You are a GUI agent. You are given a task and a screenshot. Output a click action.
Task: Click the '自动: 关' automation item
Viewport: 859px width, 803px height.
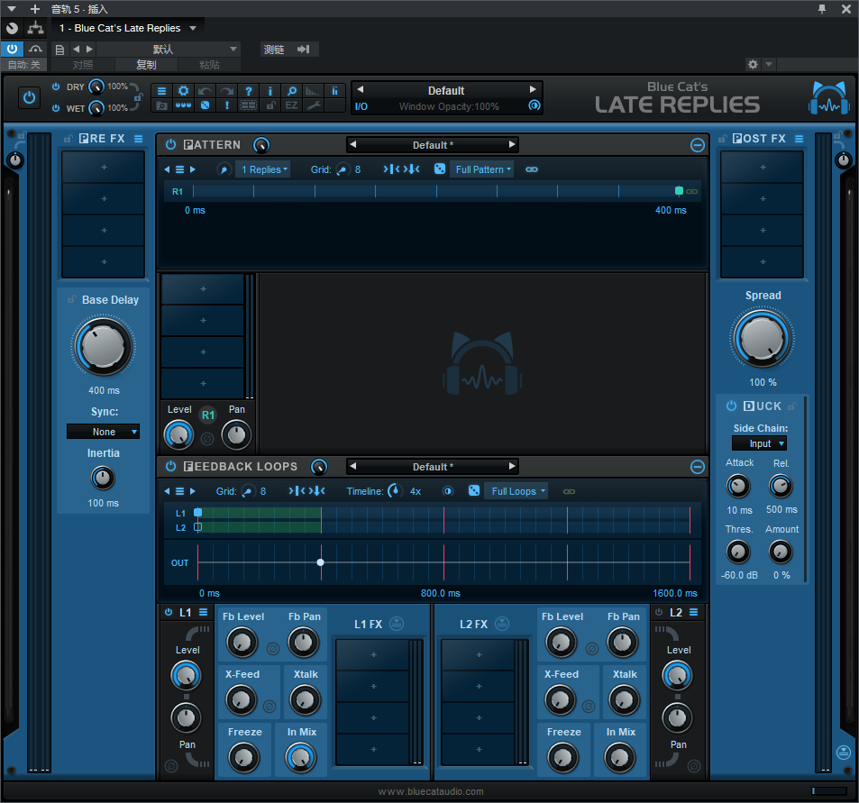23,65
